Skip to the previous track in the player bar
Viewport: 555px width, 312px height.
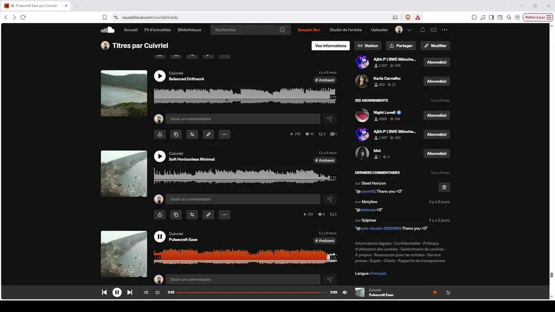tap(104, 292)
